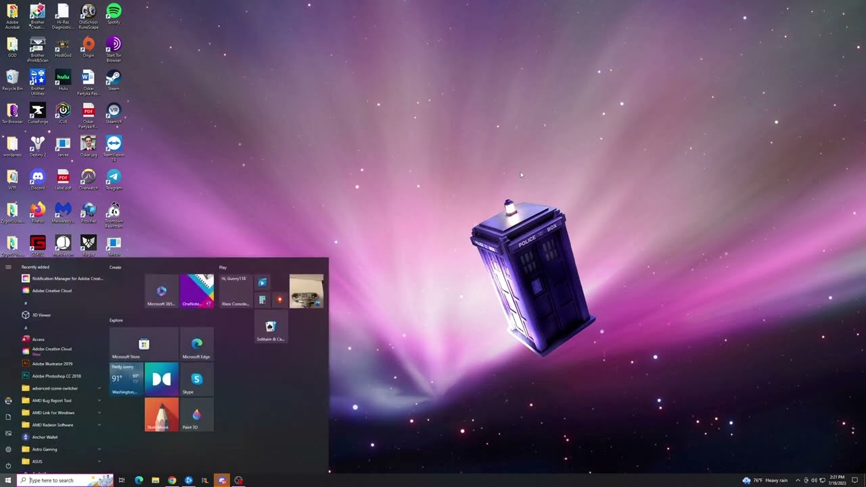Expand the ASUS folder in Start
The width and height of the screenshot is (866, 487).
[62, 461]
